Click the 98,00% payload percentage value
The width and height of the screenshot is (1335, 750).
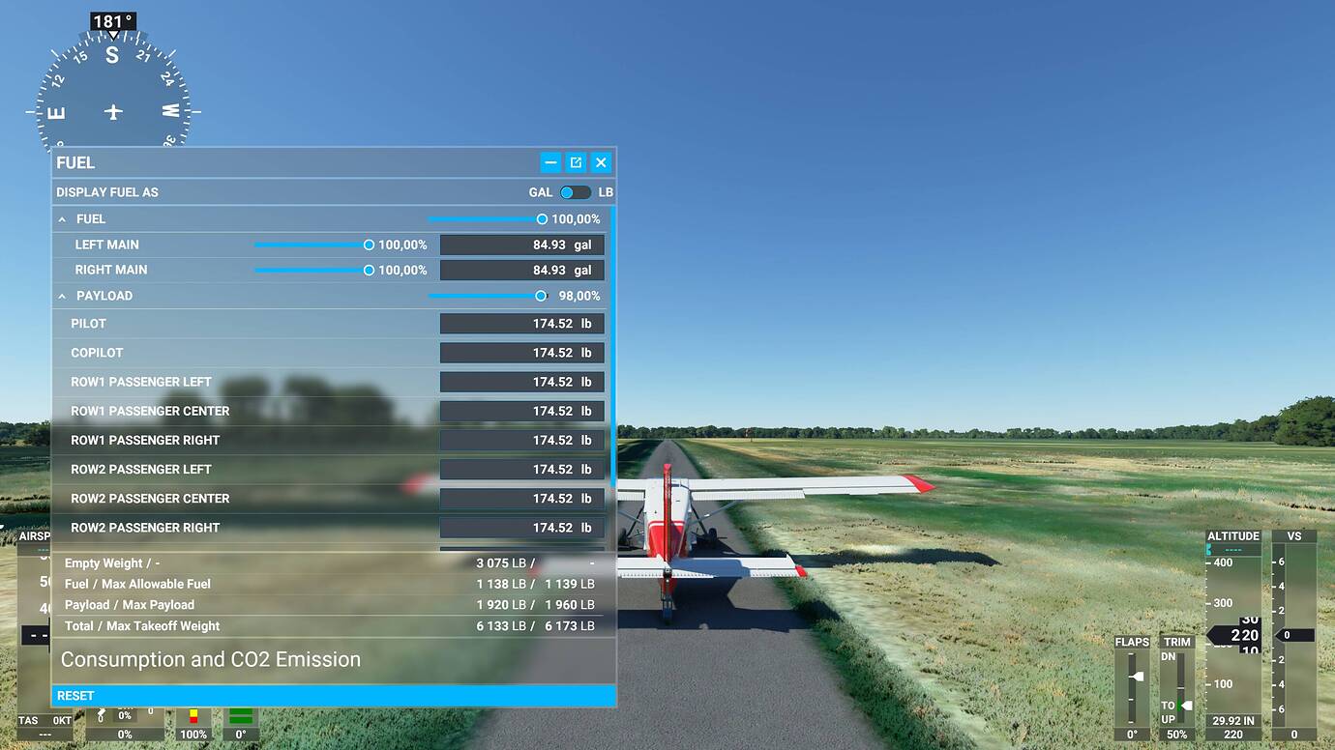[x=579, y=296]
